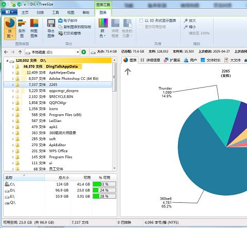247x228 pixels.
Task: Expand the Adobe Photoshop CC folder node
Action: [13, 79]
